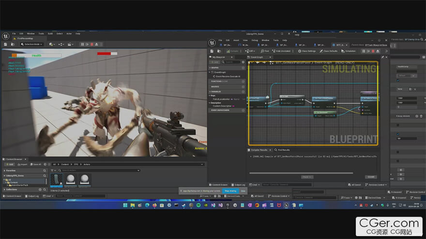Click Find in Blueprint toolbar

coord(265,51)
